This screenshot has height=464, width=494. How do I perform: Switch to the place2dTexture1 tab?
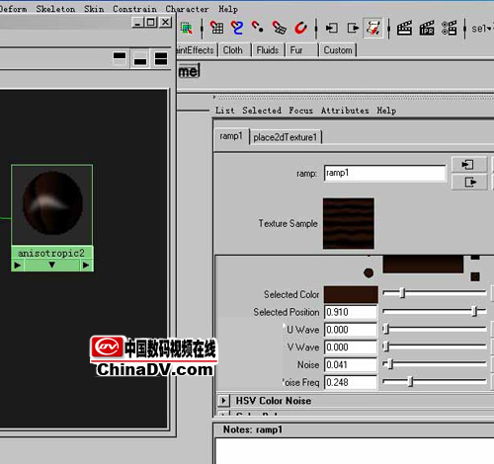(x=285, y=137)
